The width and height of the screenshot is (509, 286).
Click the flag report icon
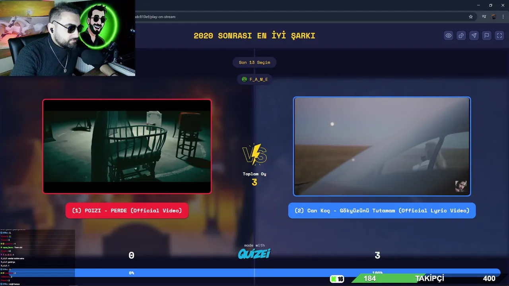pos(487,35)
